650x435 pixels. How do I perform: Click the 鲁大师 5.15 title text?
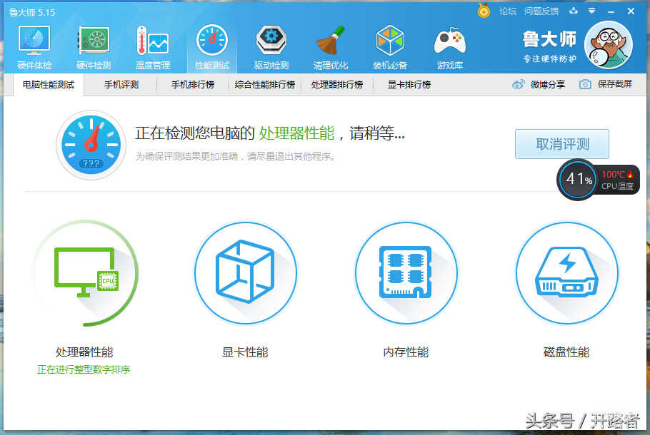coord(32,12)
